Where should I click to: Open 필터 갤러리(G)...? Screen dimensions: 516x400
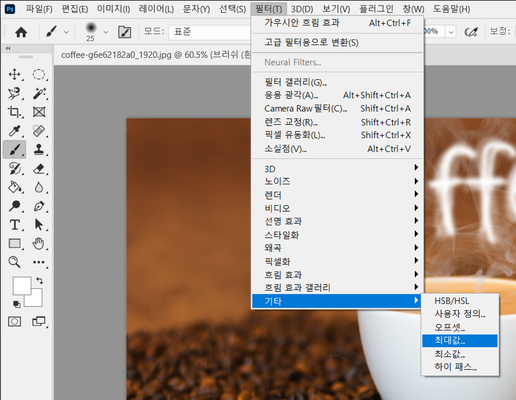[338, 82]
